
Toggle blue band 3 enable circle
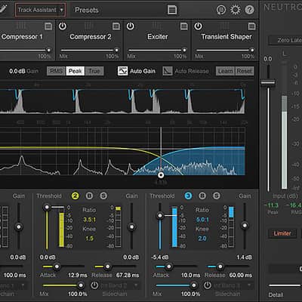188,196
